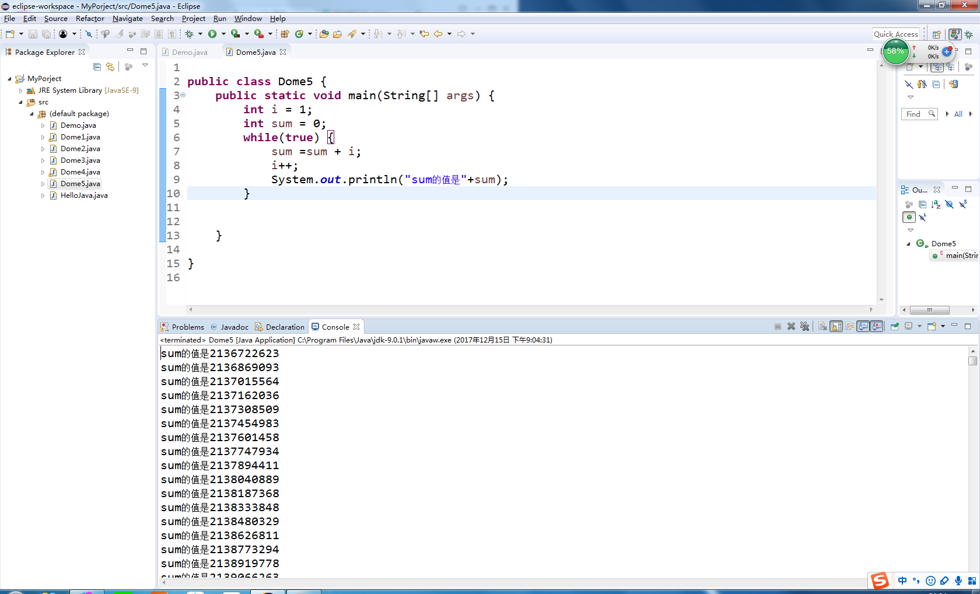Open Package Explorer view menu triangle
980x594 pixels.
pos(145,65)
